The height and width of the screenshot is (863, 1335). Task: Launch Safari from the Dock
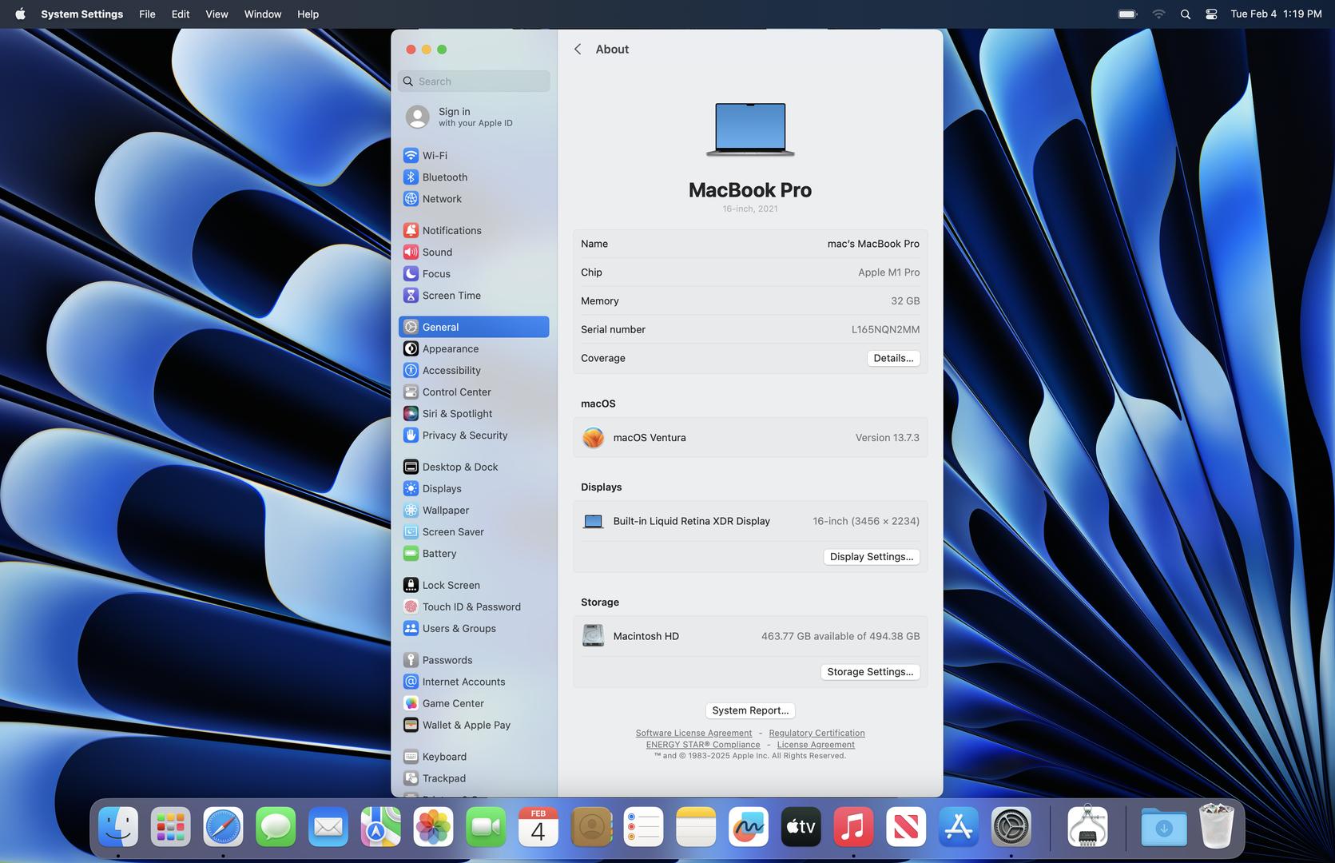click(x=223, y=827)
